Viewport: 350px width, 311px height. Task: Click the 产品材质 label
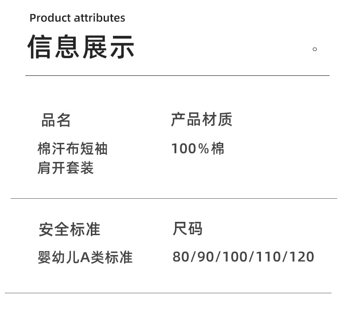(202, 120)
